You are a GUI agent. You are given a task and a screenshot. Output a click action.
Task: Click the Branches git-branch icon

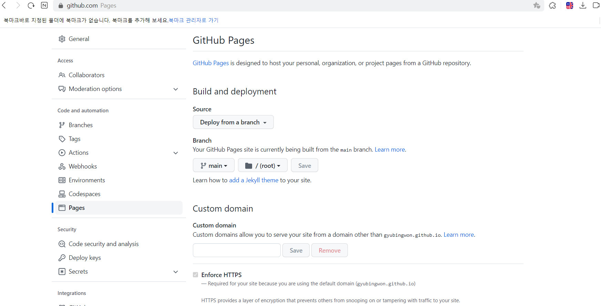62,125
